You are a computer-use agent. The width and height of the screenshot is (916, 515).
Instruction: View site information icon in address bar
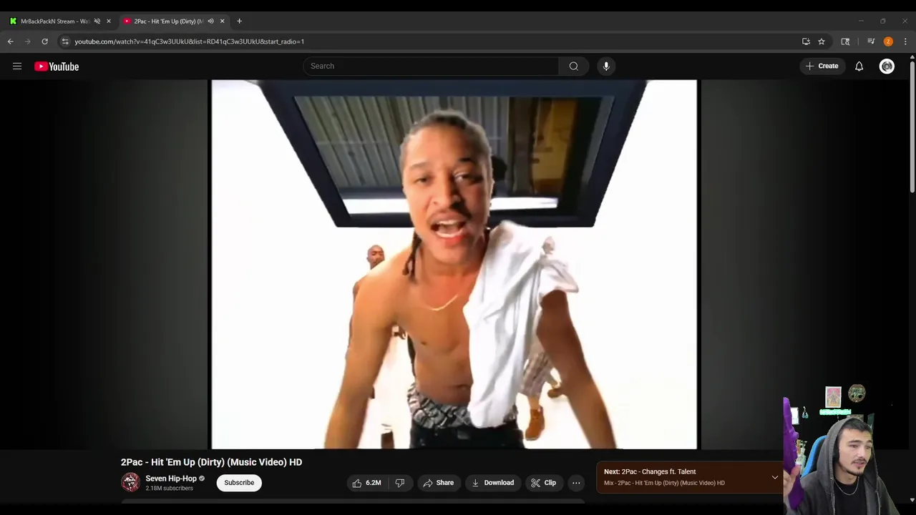pyautogui.click(x=65, y=41)
